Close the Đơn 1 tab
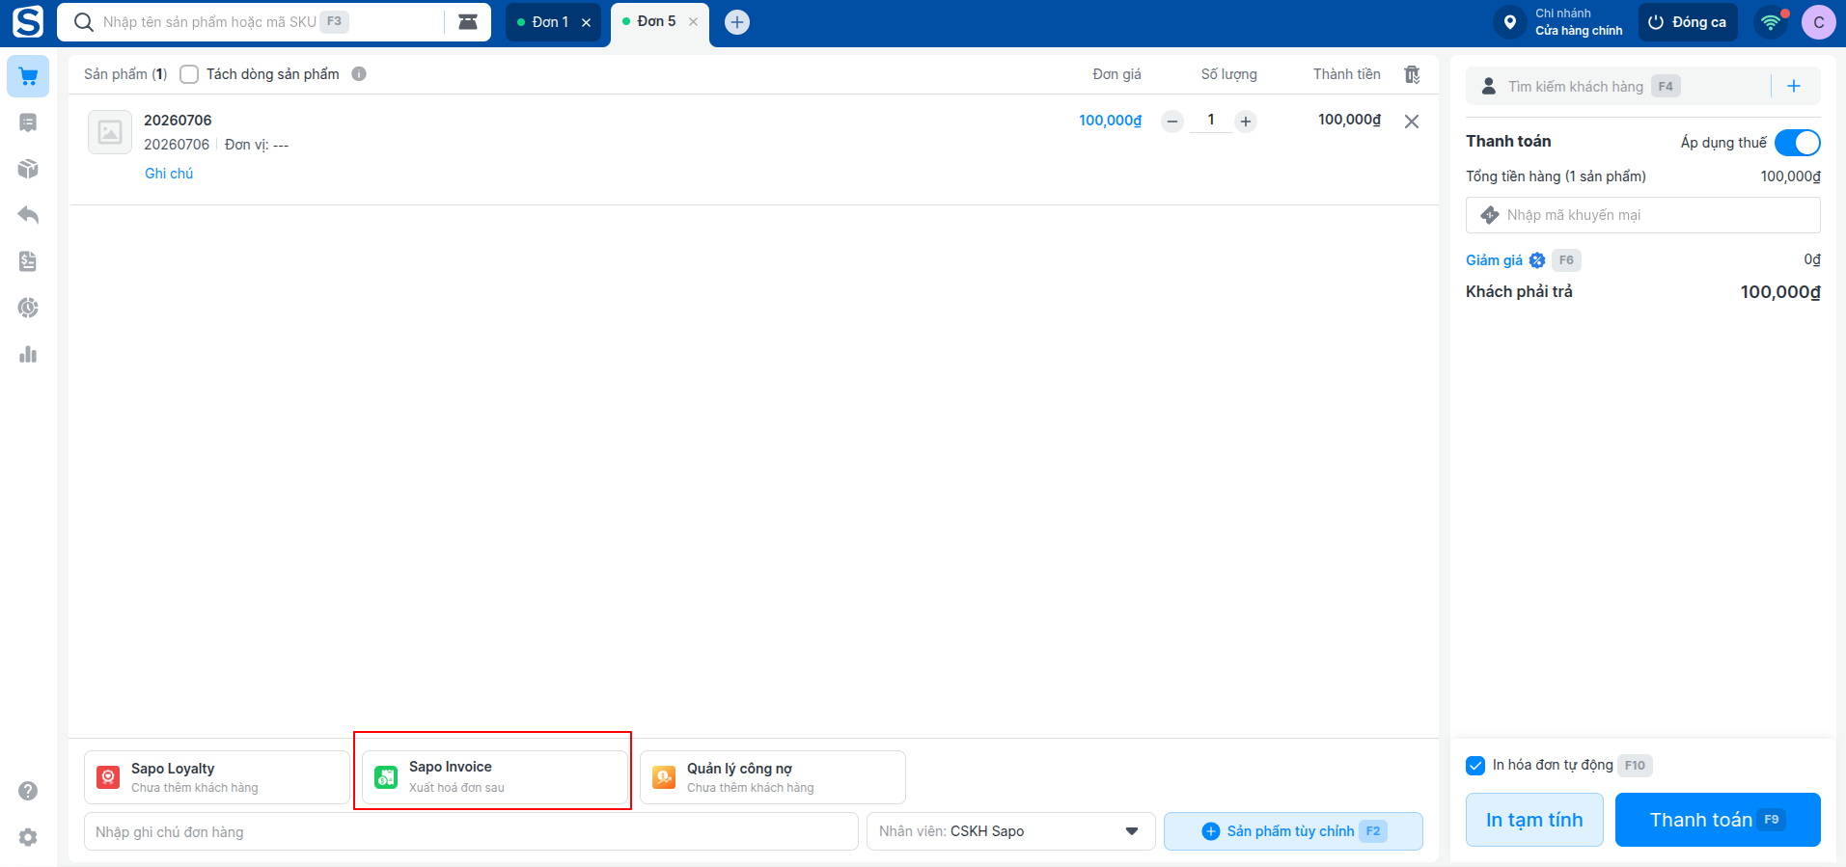Image resolution: width=1846 pixels, height=867 pixels. pos(586,22)
